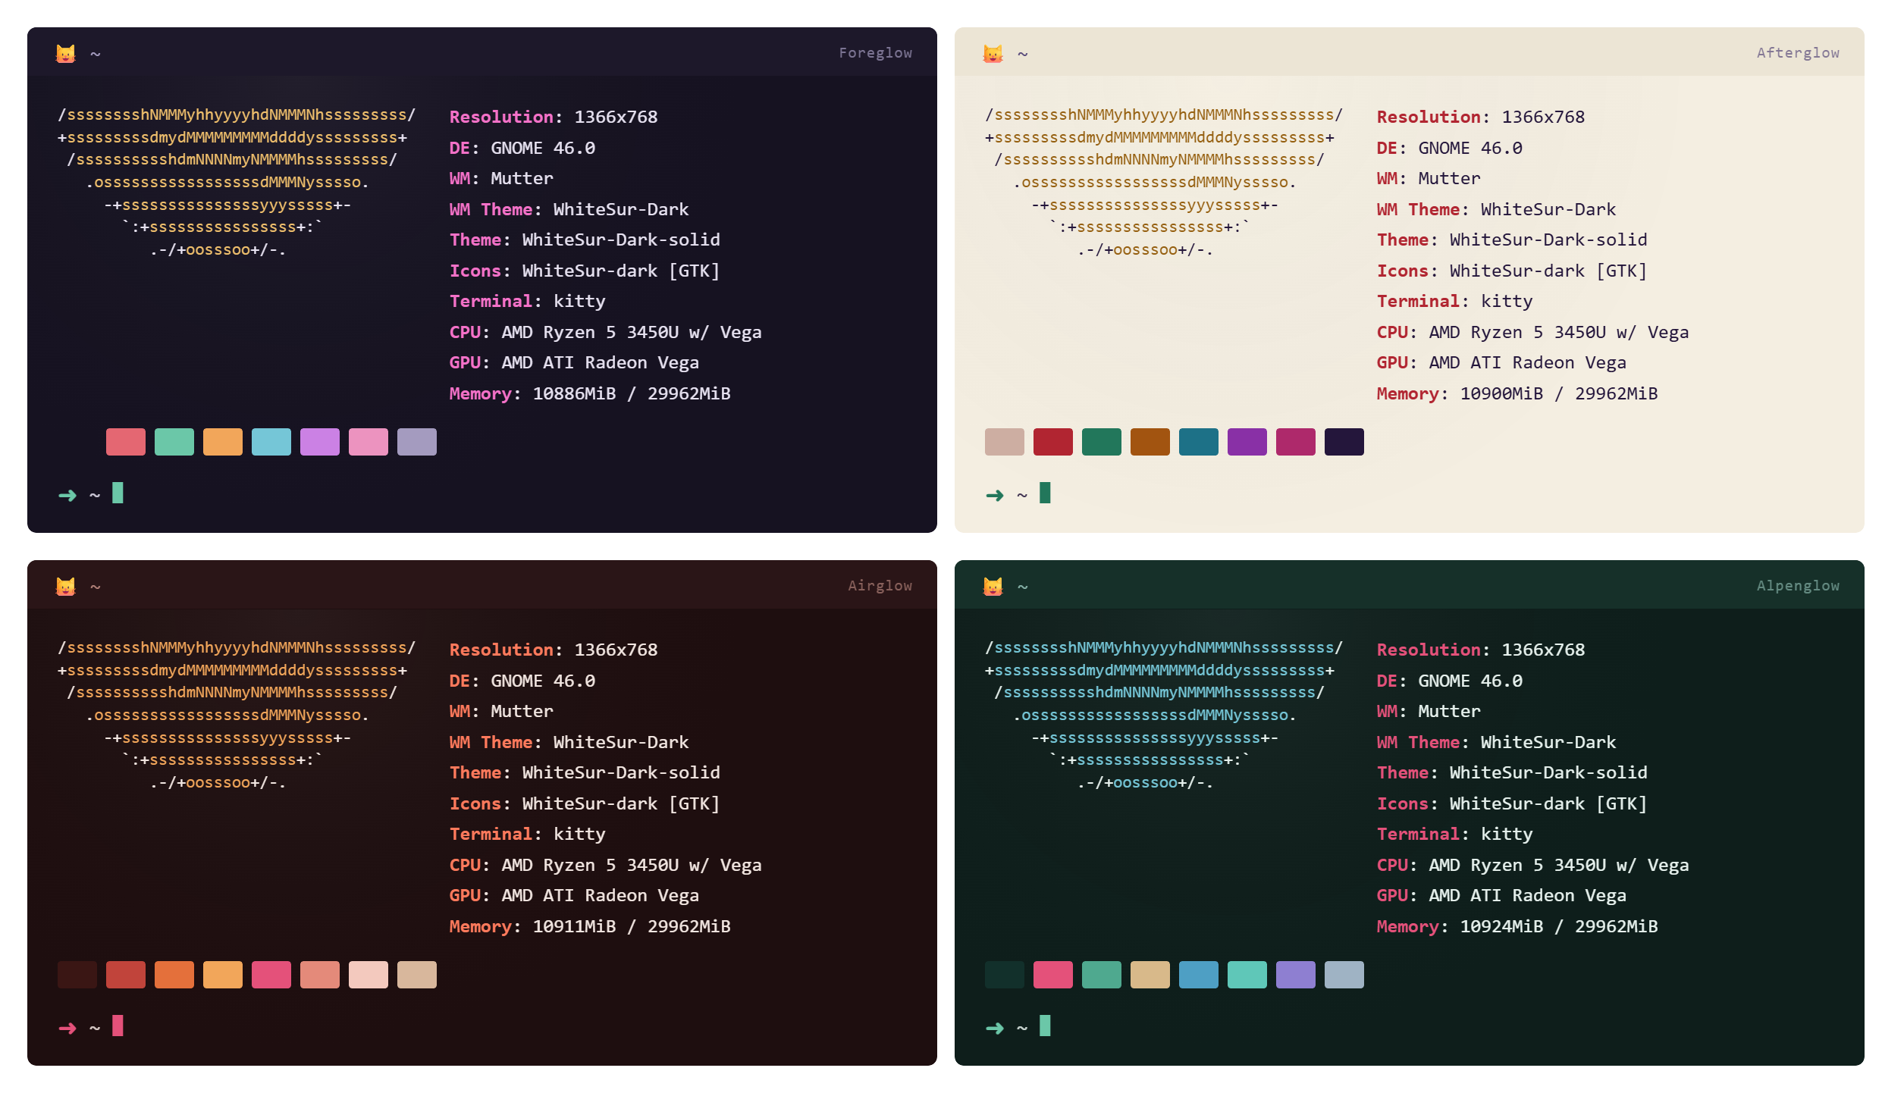
Task: Click the cursor block in Airglow prompt
Action: click(x=118, y=1026)
